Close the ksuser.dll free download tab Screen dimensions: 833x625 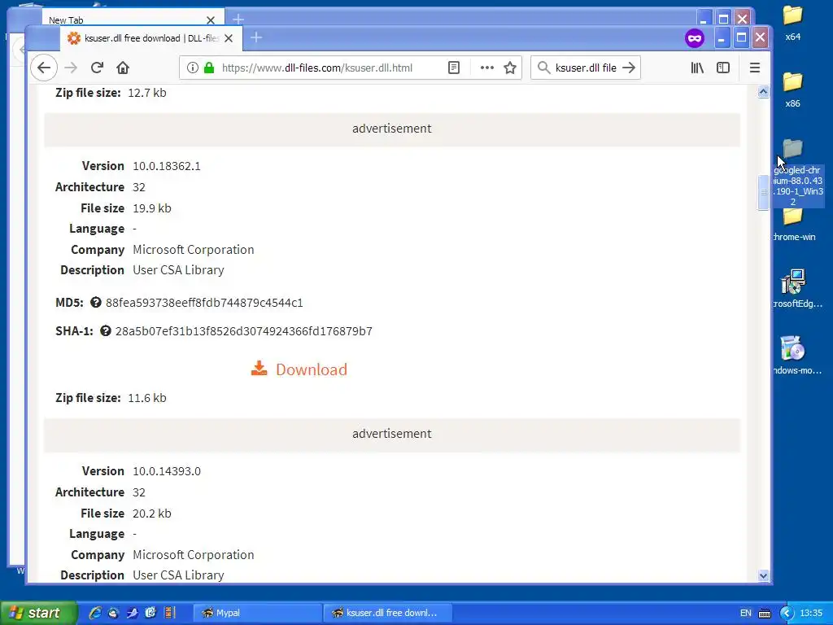(x=229, y=38)
